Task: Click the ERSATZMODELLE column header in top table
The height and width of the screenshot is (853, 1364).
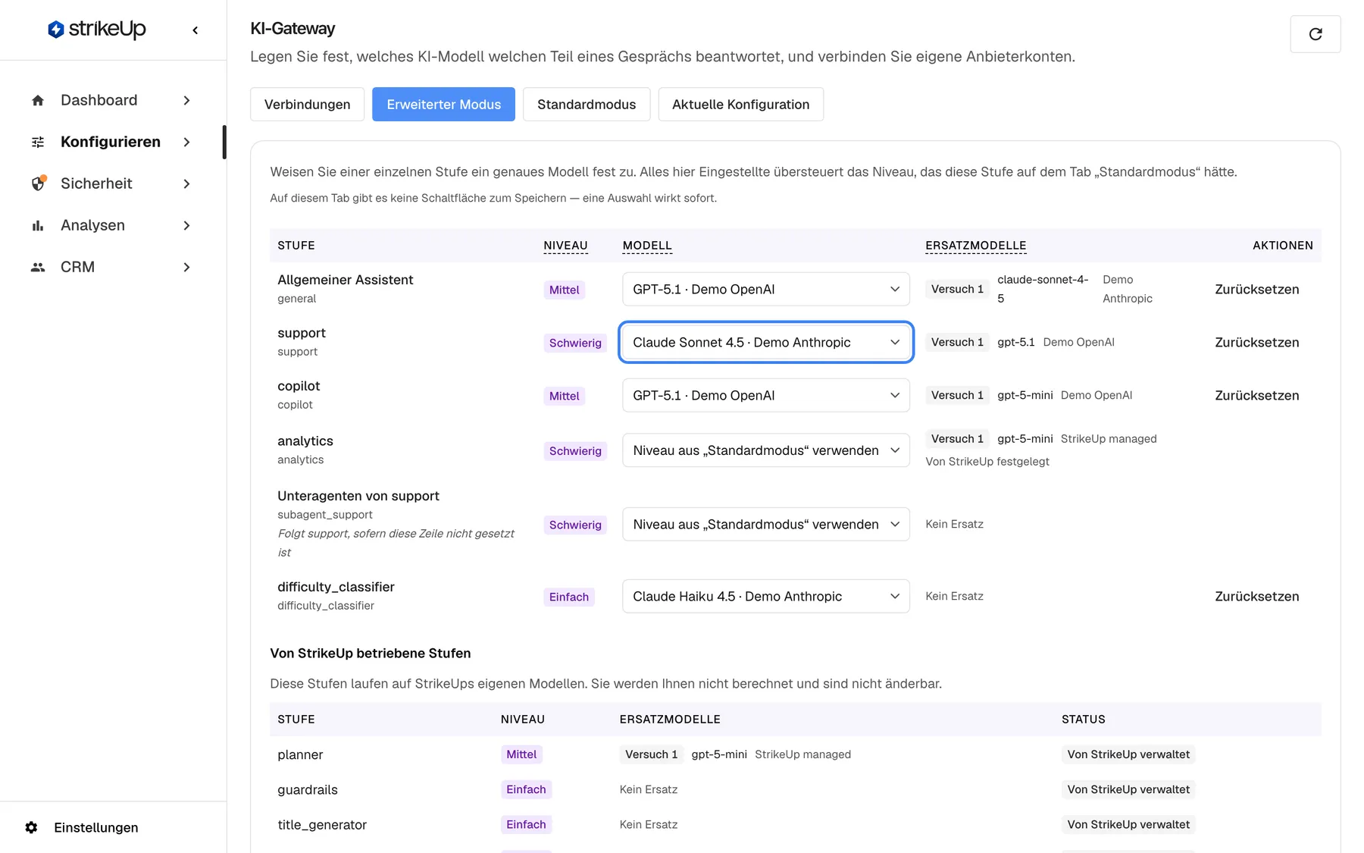Action: click(975, 246)
